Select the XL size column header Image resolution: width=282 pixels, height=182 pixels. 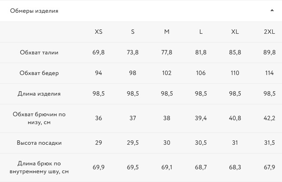(x=235, y=32)
